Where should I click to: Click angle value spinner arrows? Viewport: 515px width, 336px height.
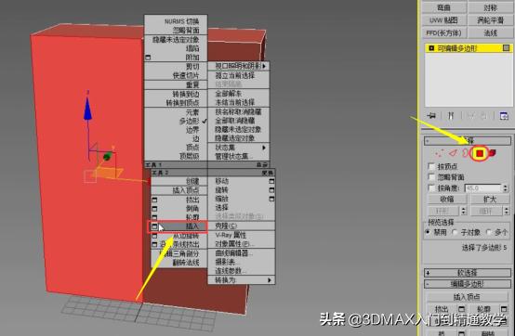[505, 188]
